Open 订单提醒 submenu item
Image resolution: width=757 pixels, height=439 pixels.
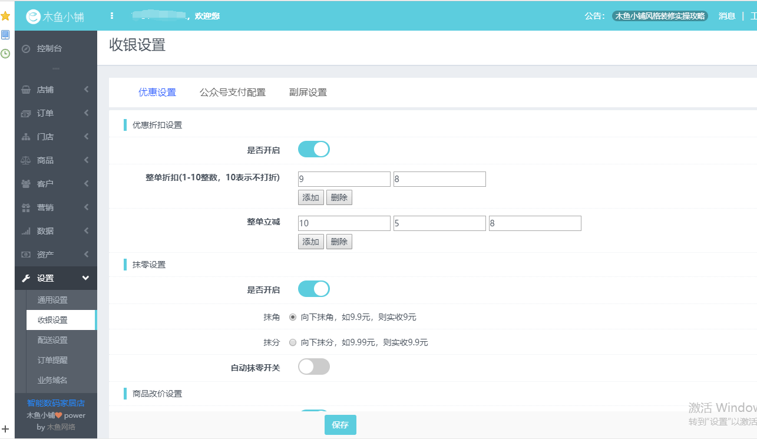pyautogui.click(x=61, y=360)
